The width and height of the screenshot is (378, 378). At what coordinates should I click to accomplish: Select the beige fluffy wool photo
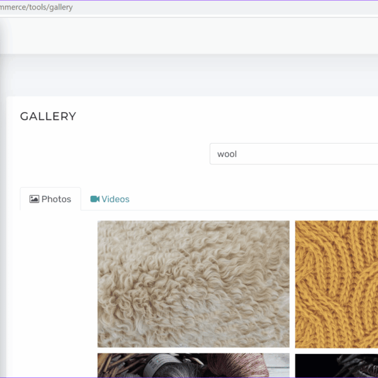193,284
